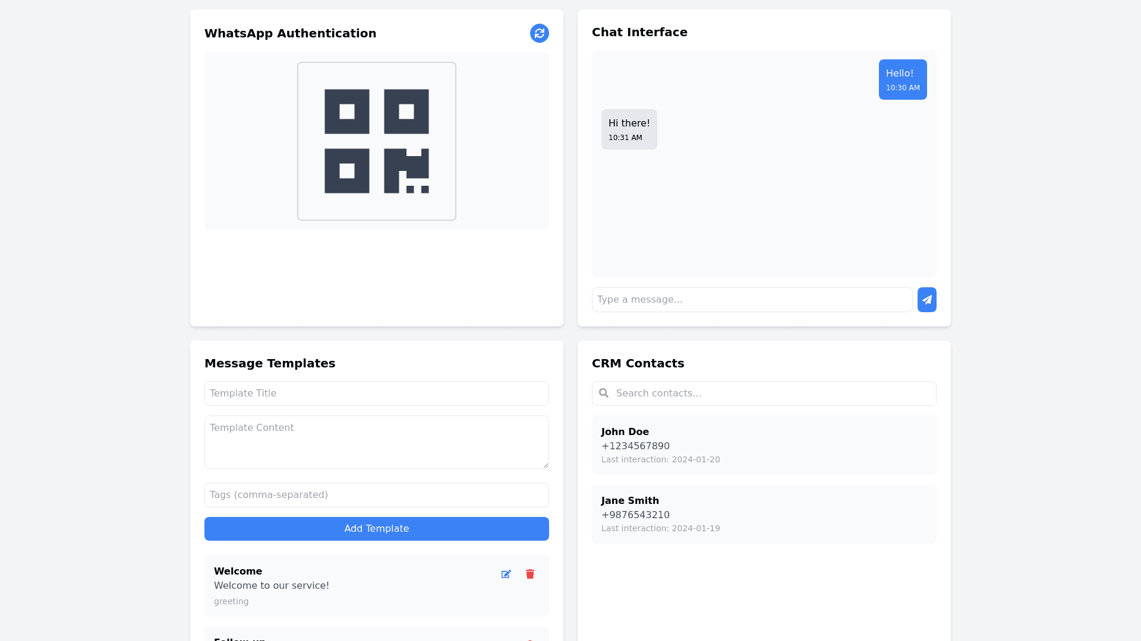
Task: Refresh the WhatsApp QR code
Action: click(x=539, y=33)
